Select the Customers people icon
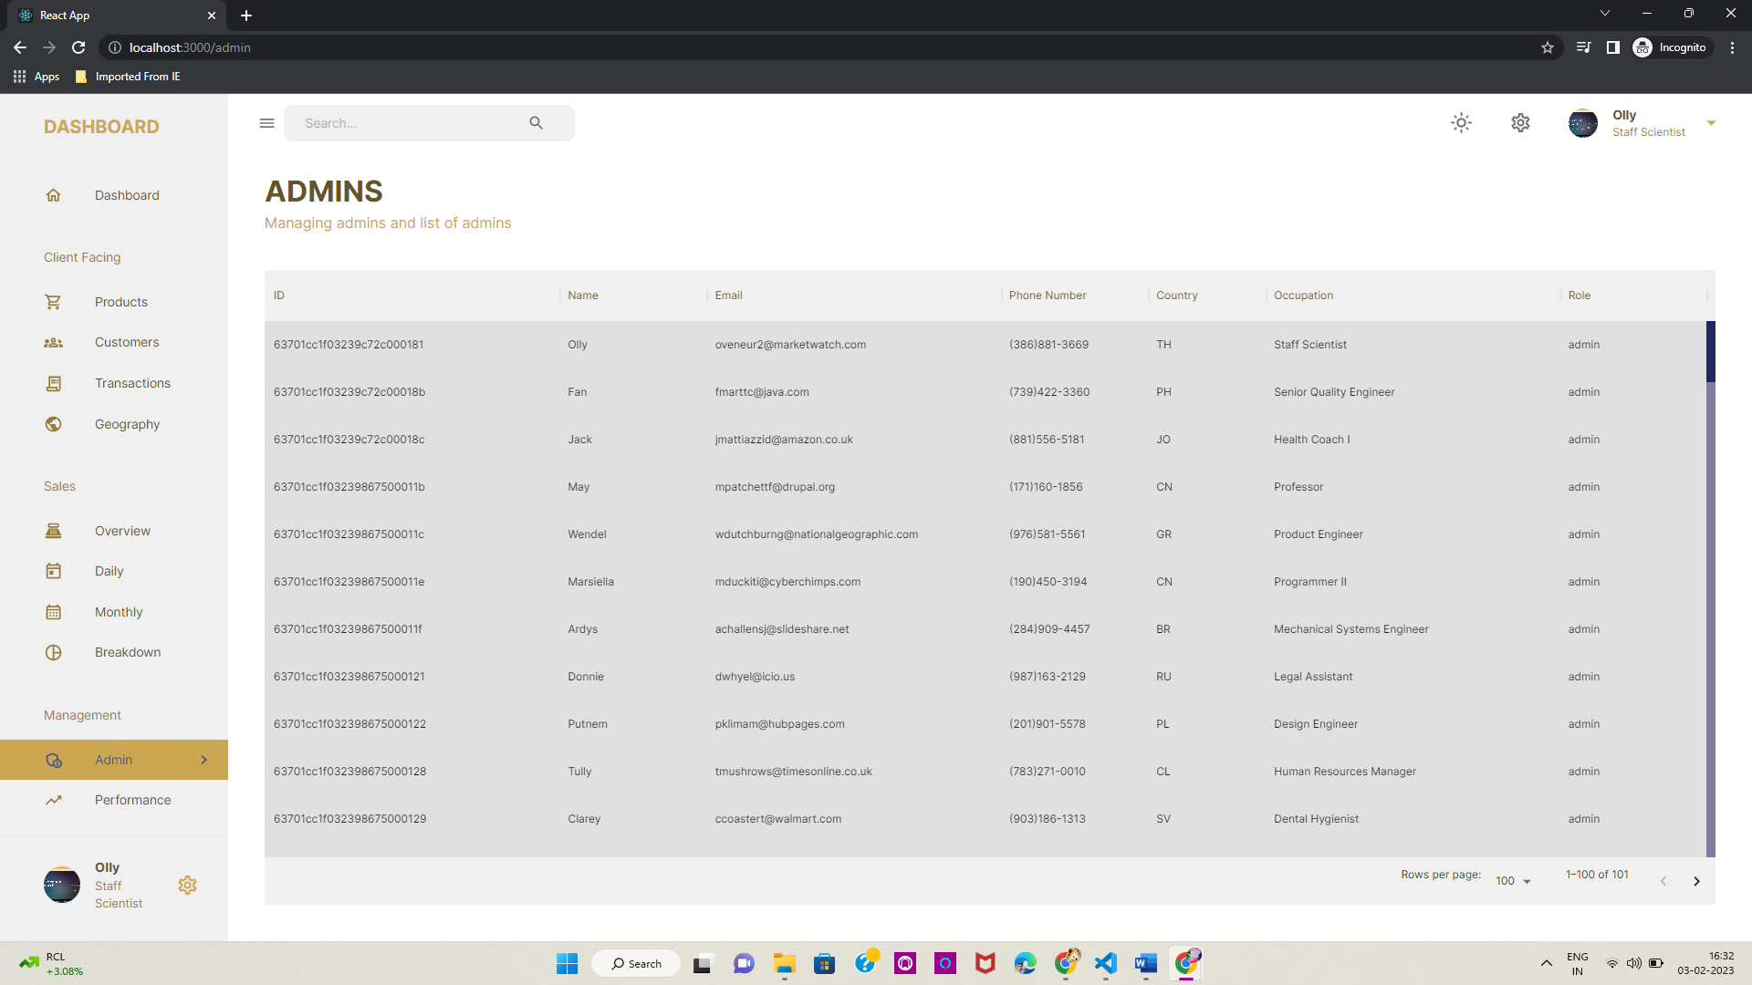This screenshot has height=985, width=1752. coord(53,342)
